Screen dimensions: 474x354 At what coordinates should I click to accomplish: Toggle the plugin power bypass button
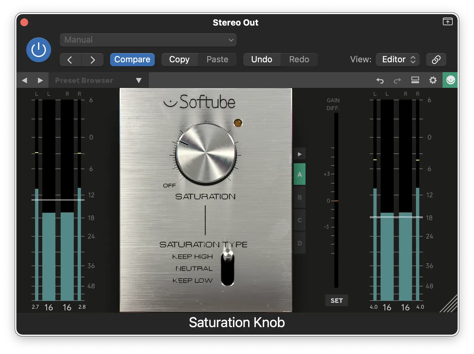(39, 50)
